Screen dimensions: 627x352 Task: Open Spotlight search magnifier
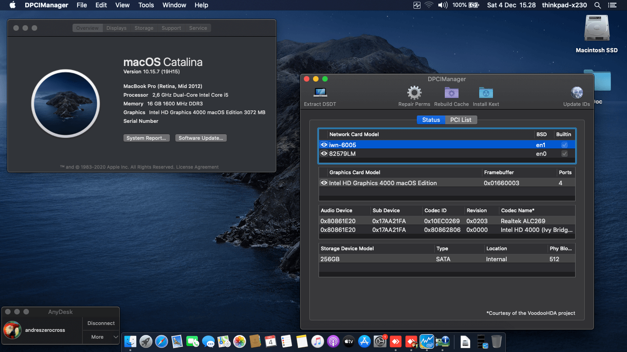(x=598, y=5)
